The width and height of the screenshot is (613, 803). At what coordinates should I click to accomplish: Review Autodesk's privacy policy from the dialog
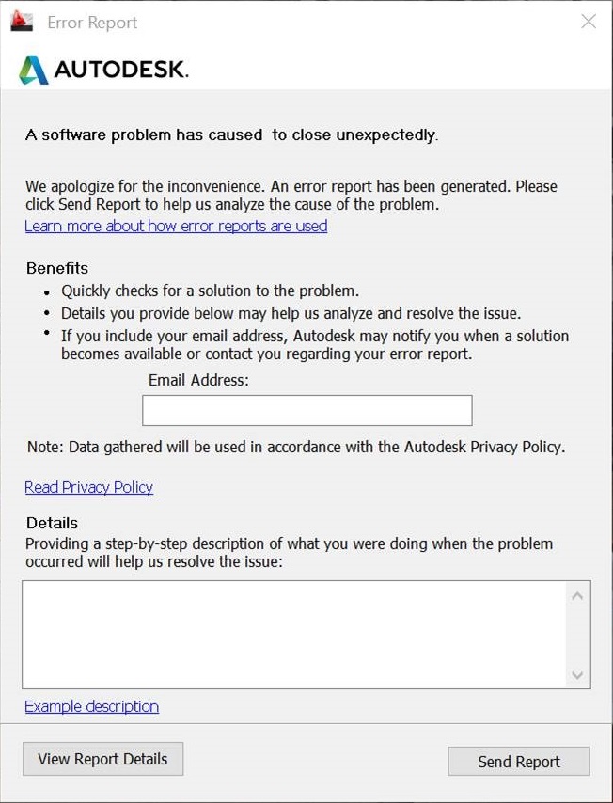coord(88,487)
